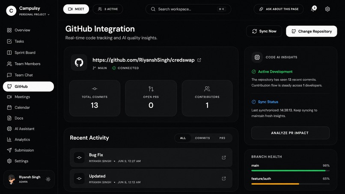Click the CONNECTED status label
The width and height of the screenshot is (345, 194).
coord(126,68)
